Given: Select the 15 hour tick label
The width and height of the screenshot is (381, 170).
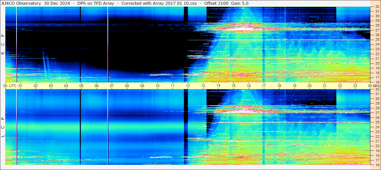Looking at the screenshot, I should (x=233, y=86).
